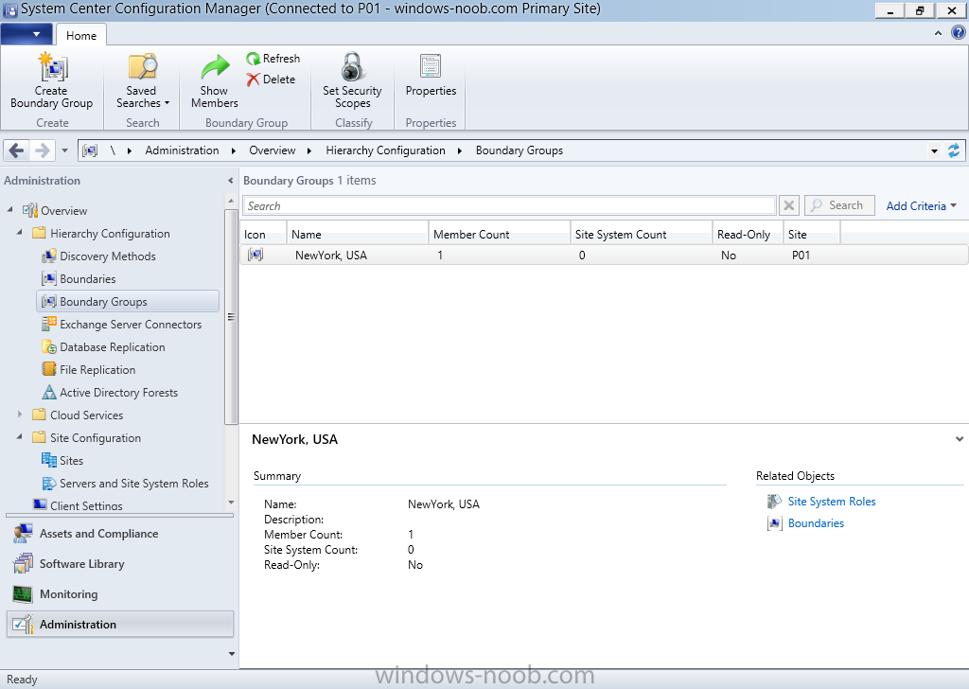
Task: Click into the Search text box
Action: click(x=509, y=205)
